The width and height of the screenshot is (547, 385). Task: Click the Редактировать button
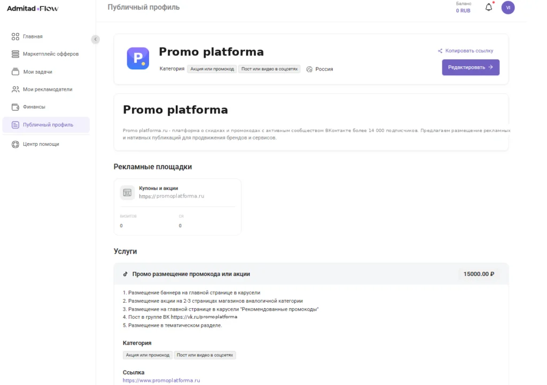point(471,67)
